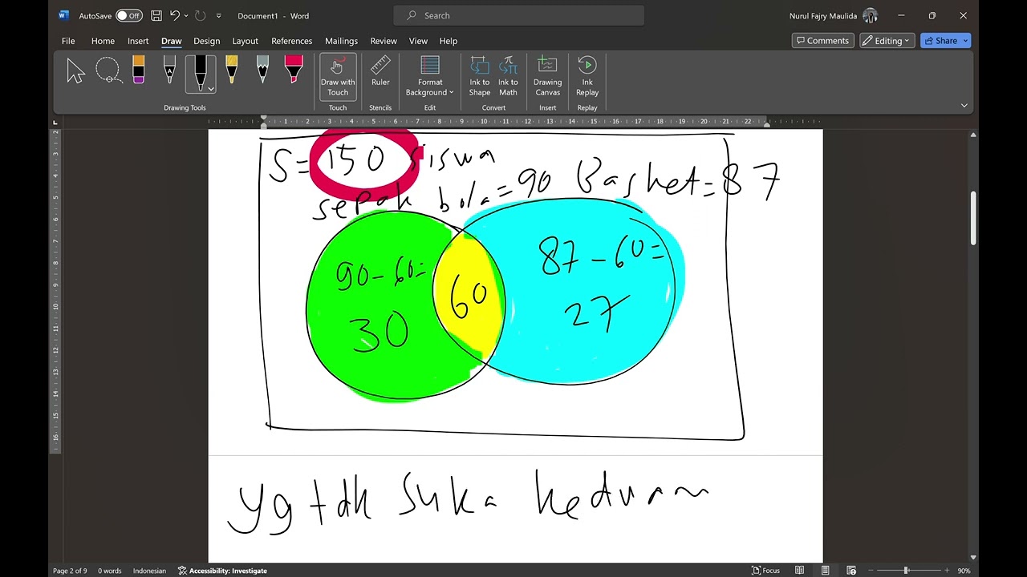
Task: Toggle Draw with Touch
Action: 338,77
